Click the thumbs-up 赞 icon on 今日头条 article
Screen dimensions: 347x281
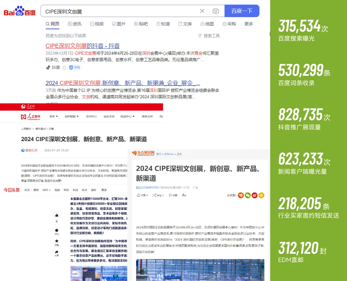[x=57, y=215]
